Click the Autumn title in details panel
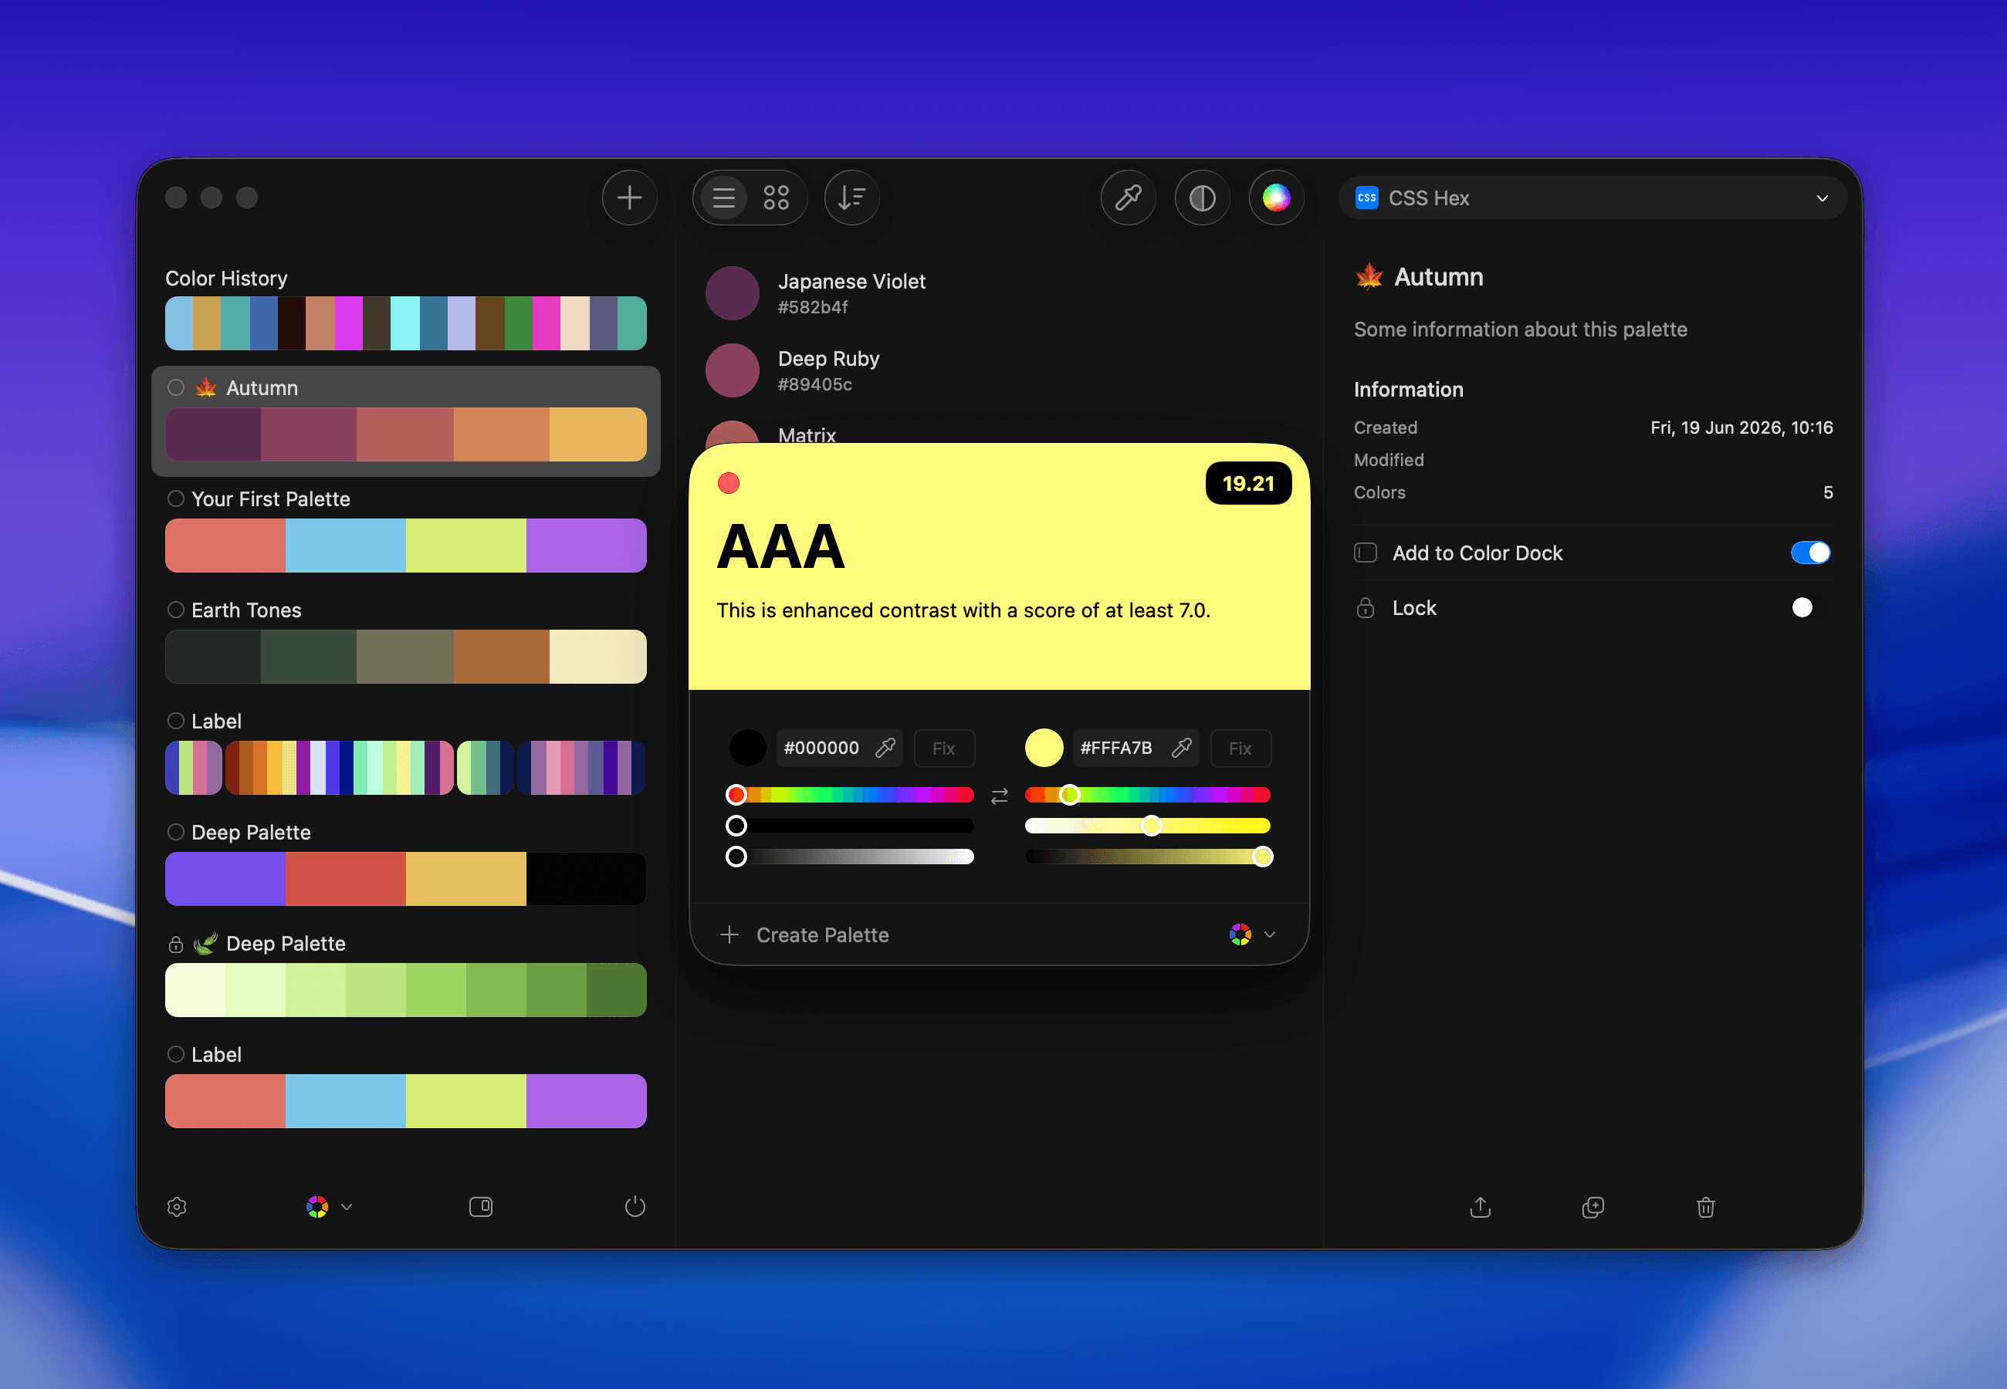Viewport: 2007px width, 1389px height. [1438, 277]
